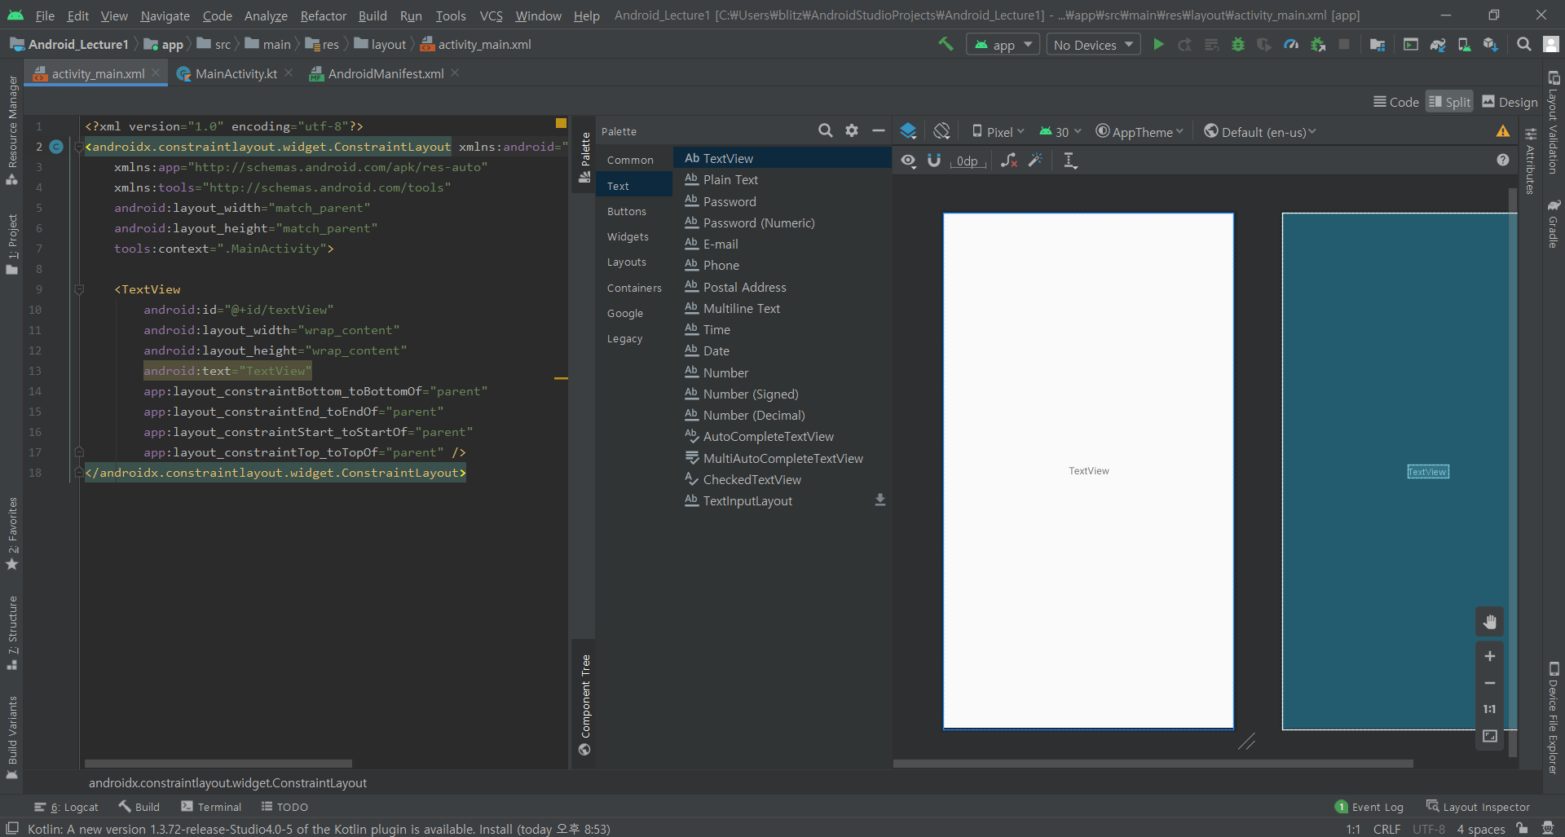Click the Make Project hammer icon

click(x=946, y=44)
